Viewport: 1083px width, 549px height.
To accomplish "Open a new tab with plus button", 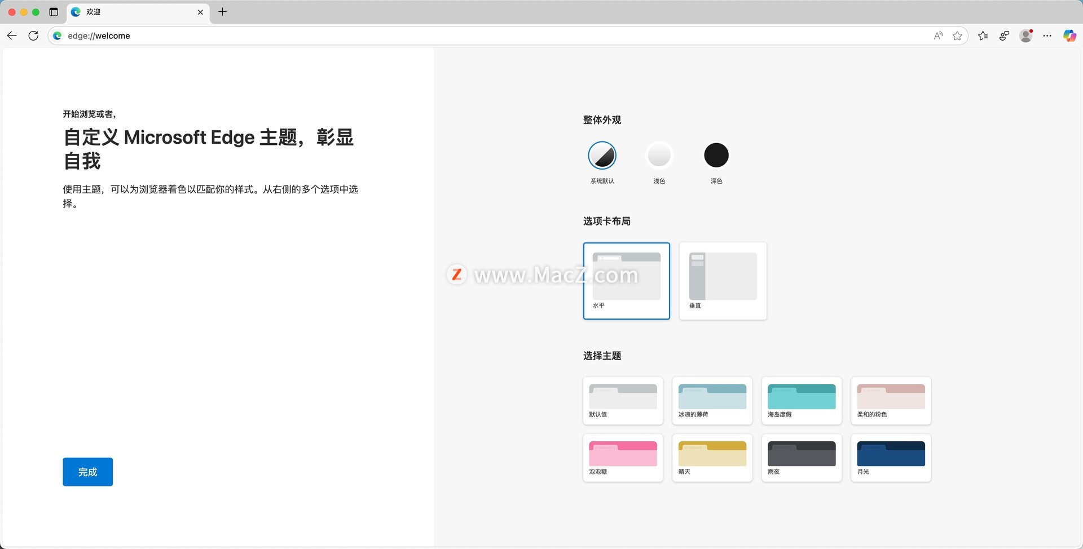I will [x=223, y=12].
